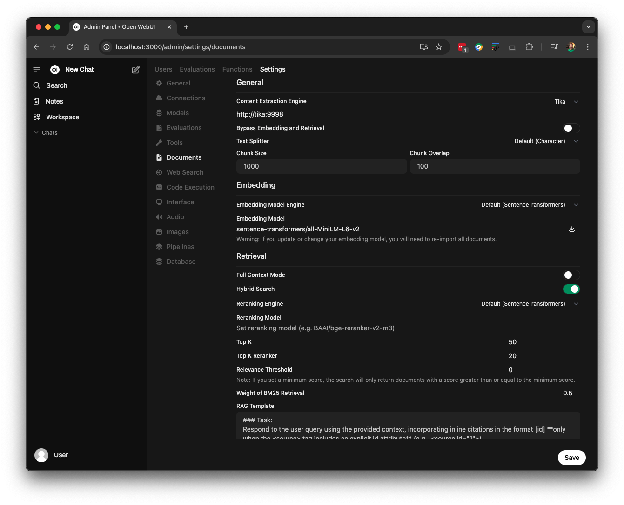This screenshot has width=624, height=505.
Task: Click the embedding model download icon
Action: 572,229
